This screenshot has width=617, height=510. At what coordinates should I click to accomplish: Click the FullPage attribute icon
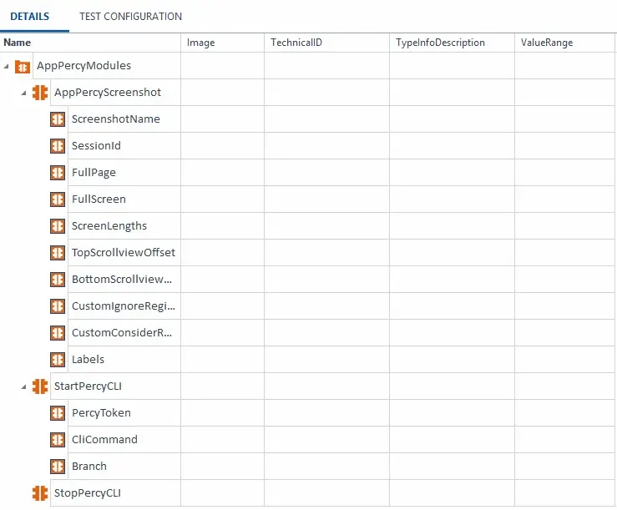tap(58, 173)
